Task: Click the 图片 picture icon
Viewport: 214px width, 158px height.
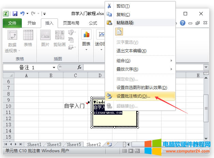Action: [x=45, y=35]
